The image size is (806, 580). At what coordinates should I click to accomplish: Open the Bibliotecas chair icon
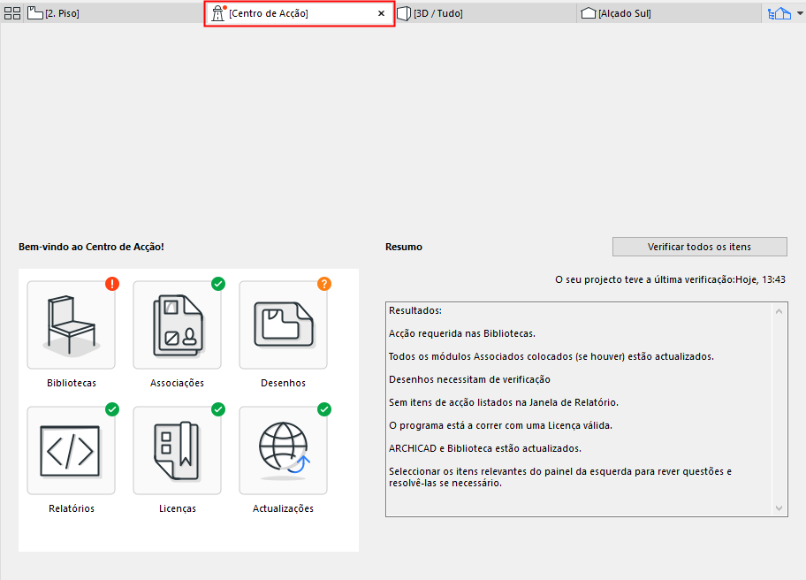[71, 325]
